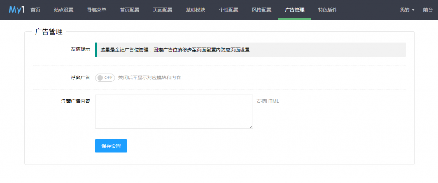Click the 广告管理 panel heading
The height and width of the screenshot is (183, 438).
tap(48, 32)
